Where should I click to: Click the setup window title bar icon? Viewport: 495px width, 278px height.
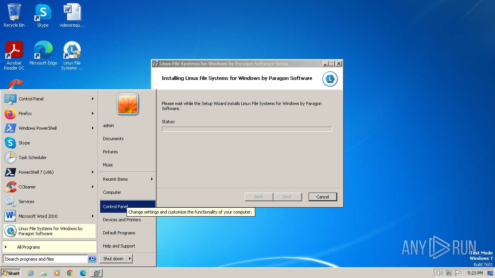tap(155, 64)
